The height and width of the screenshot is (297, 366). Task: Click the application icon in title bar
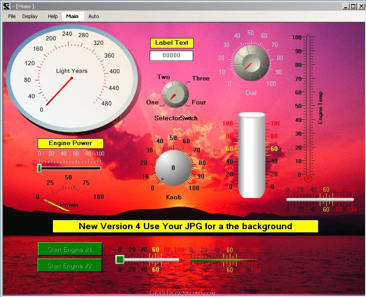[x=7, y=6]
